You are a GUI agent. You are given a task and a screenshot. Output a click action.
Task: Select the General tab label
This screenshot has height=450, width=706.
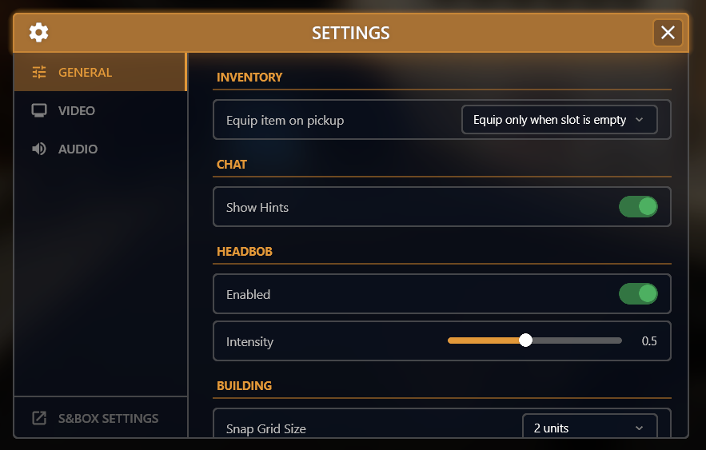pos(85,72)
